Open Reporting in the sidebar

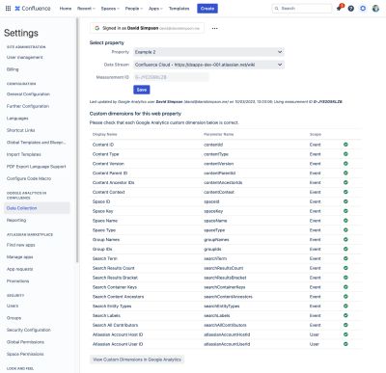point(16,220)
